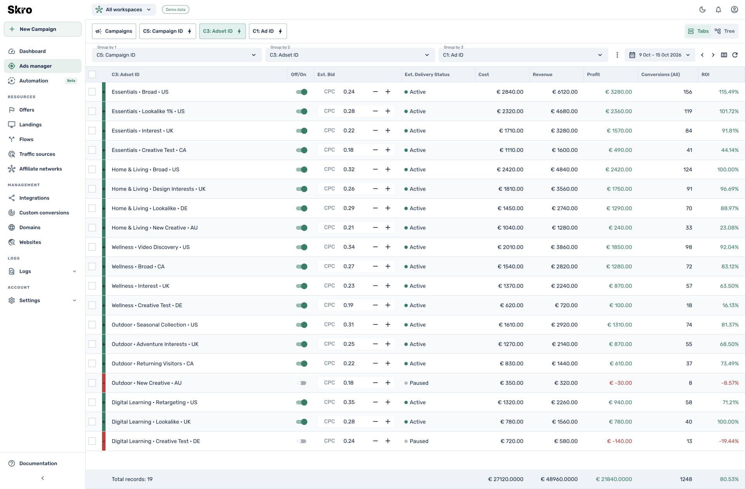This screenshot has width=745, height=489.
Task: Open the user account avatar menu
Action: pos(734,10)
